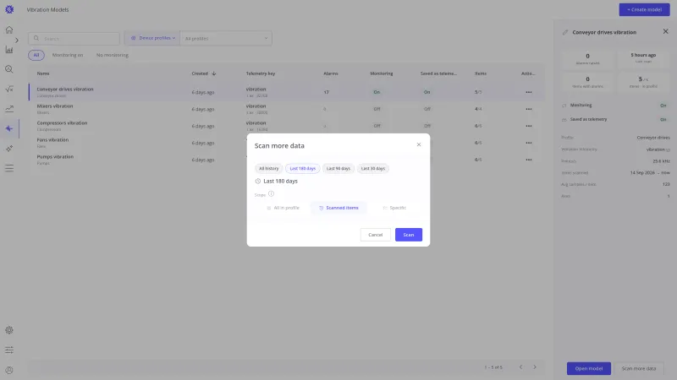Select the All filter tab
Screen dimensions: 677x380
click(x=36, y=55)
